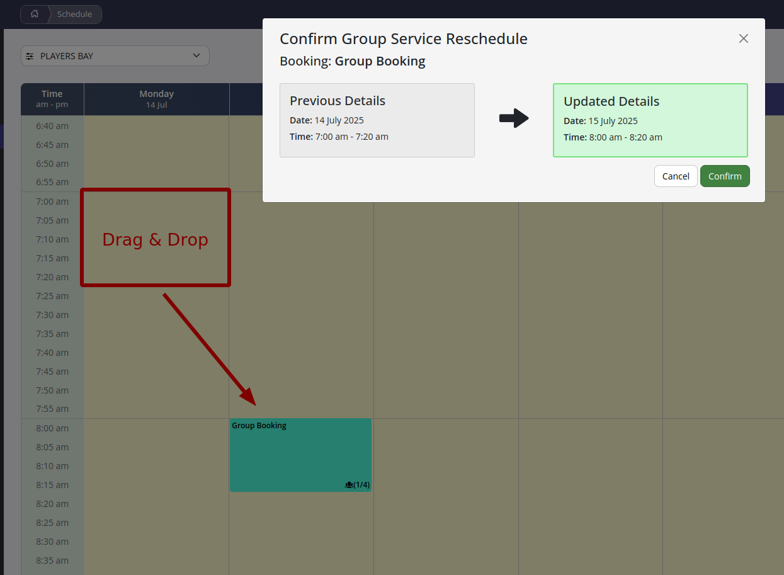
Task: Click the Time am - pm header
Action: 52,99
